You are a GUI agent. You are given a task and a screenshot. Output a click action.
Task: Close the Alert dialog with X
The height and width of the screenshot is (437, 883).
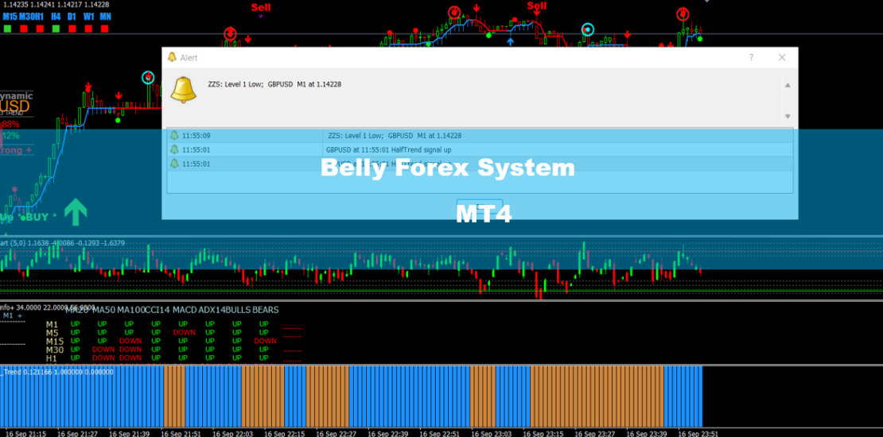pyautogui.click(x=782, y=57)
